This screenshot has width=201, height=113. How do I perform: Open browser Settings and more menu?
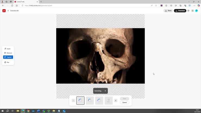tap(194, 5)
